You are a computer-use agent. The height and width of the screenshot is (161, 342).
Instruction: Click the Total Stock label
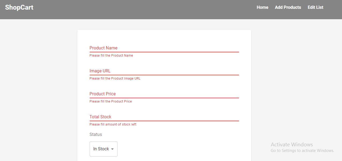100,117
